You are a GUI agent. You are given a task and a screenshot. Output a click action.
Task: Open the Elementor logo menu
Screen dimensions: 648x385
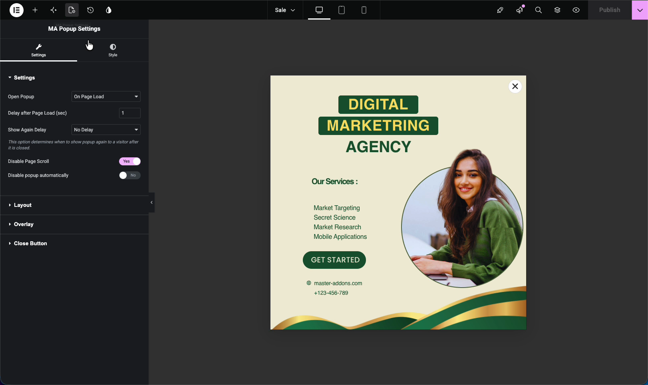click(x=16, y=10)
